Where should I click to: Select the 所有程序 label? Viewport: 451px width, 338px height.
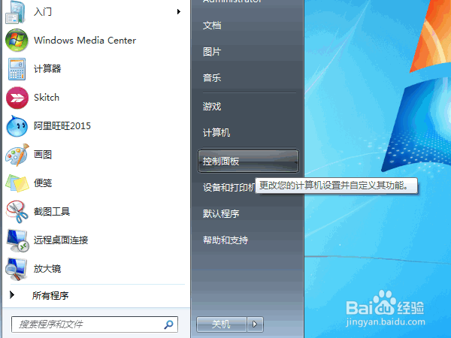pos(50,295)
